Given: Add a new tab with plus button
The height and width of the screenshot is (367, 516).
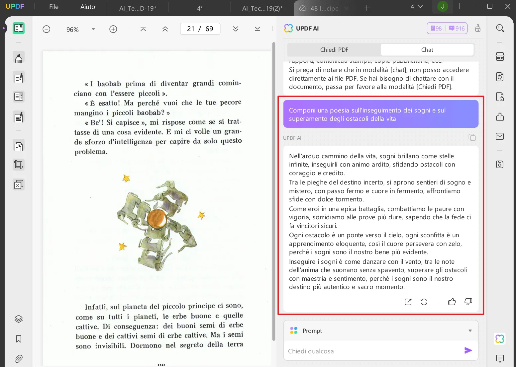Looking at the screenshot, I should coord(367,8).
